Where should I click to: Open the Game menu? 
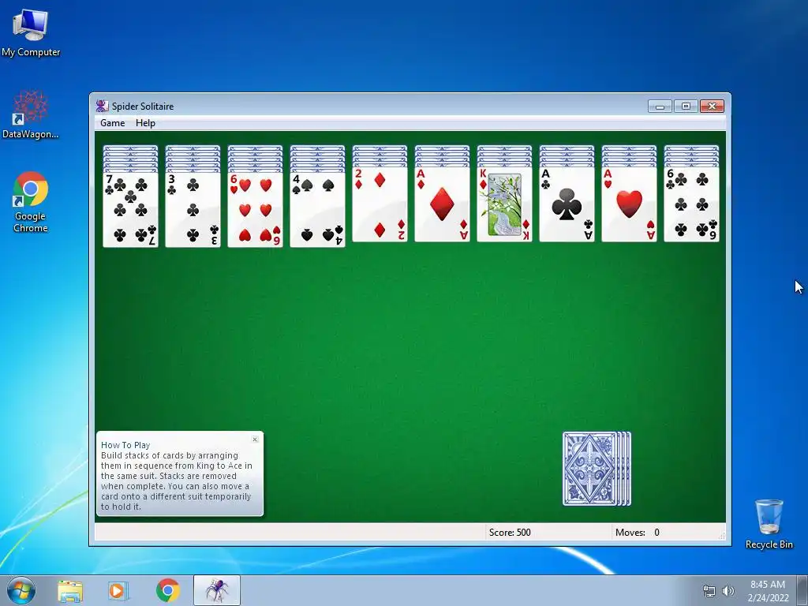point(112,122)
